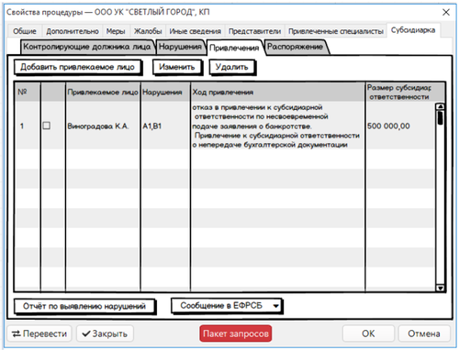Click the Удалить button
This screenshot has width=459, height=350.
click(x=231, y=67)
